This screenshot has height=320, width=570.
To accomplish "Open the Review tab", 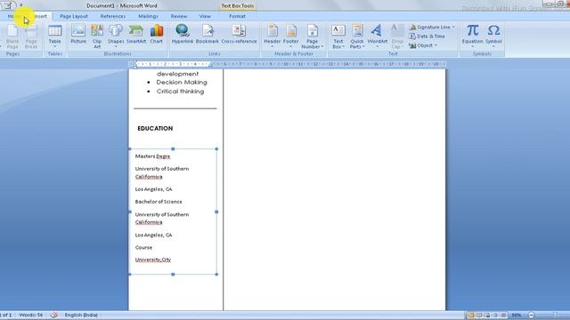I will coord(179,16).
